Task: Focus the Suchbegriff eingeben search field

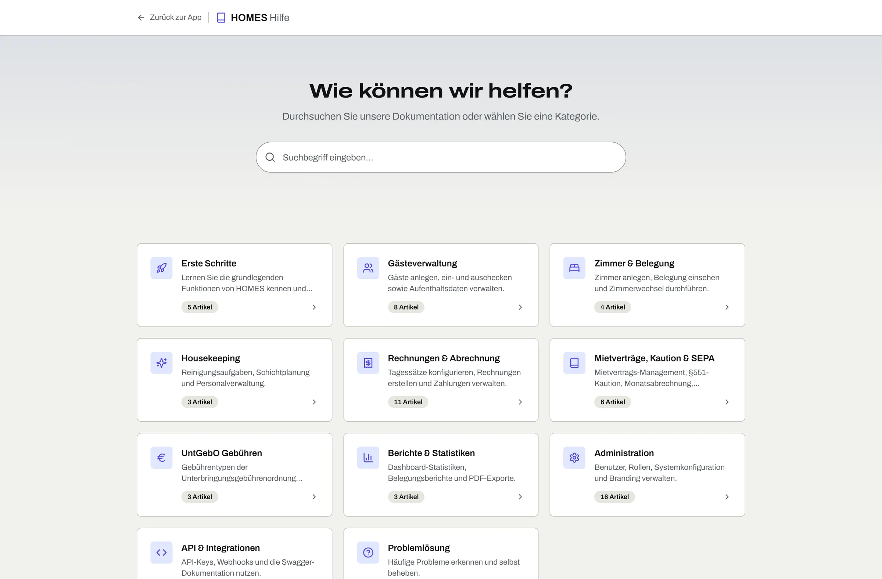Action: 441,157
